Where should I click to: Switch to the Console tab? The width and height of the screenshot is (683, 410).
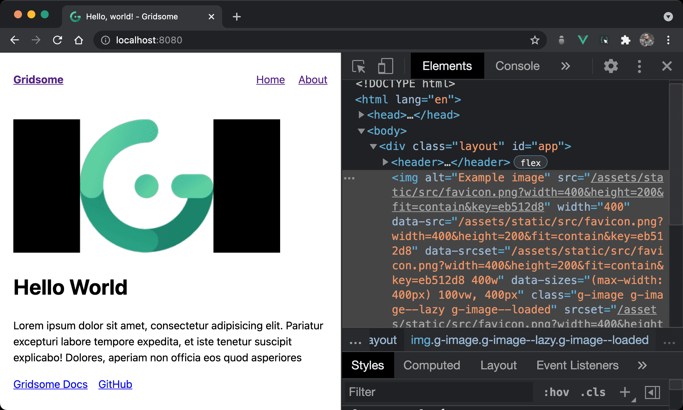pyautogui.click(x=518, y=66)
